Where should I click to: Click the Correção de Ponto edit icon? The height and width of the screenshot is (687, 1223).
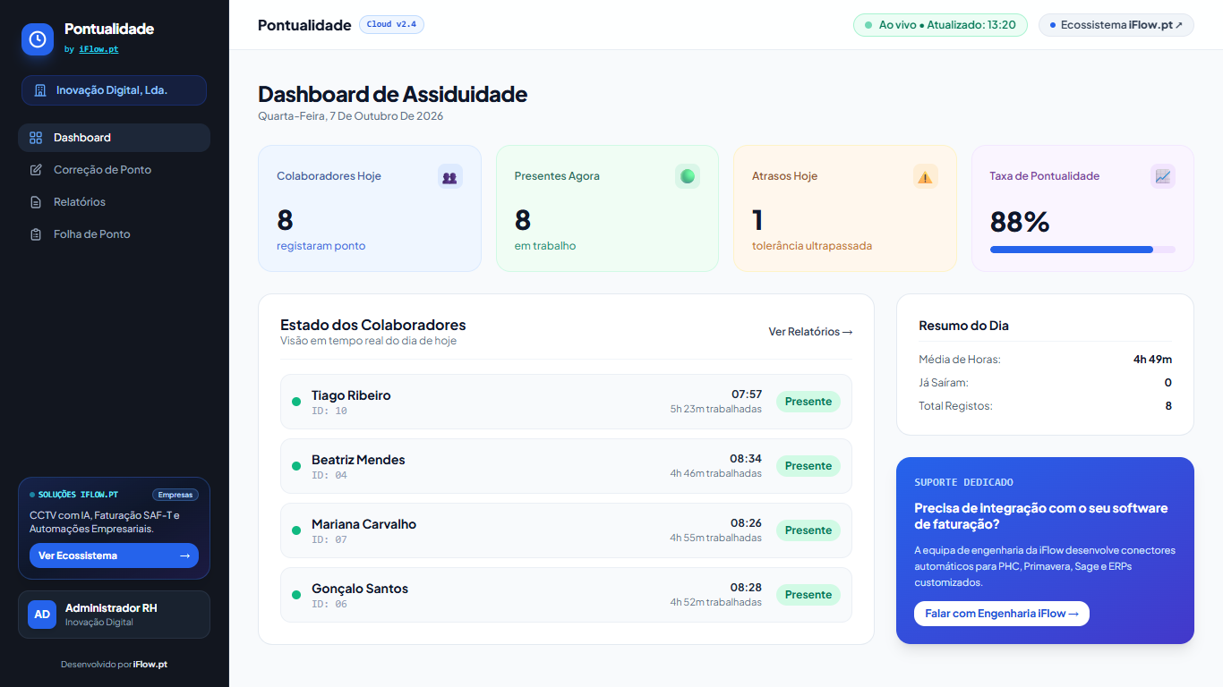pyautogui.click(x=36, y=170)
